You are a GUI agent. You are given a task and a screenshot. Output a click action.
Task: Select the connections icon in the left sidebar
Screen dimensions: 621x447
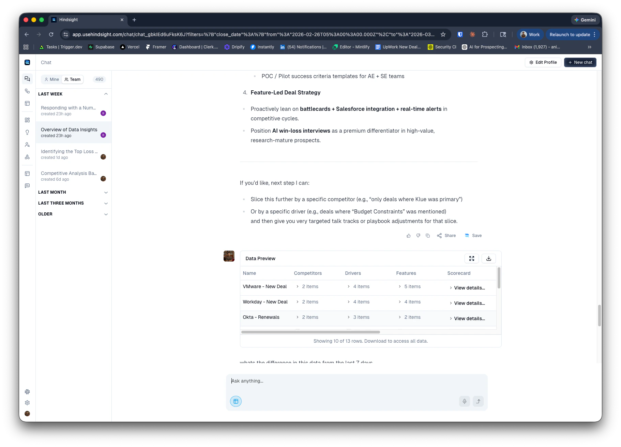point(27,91)
